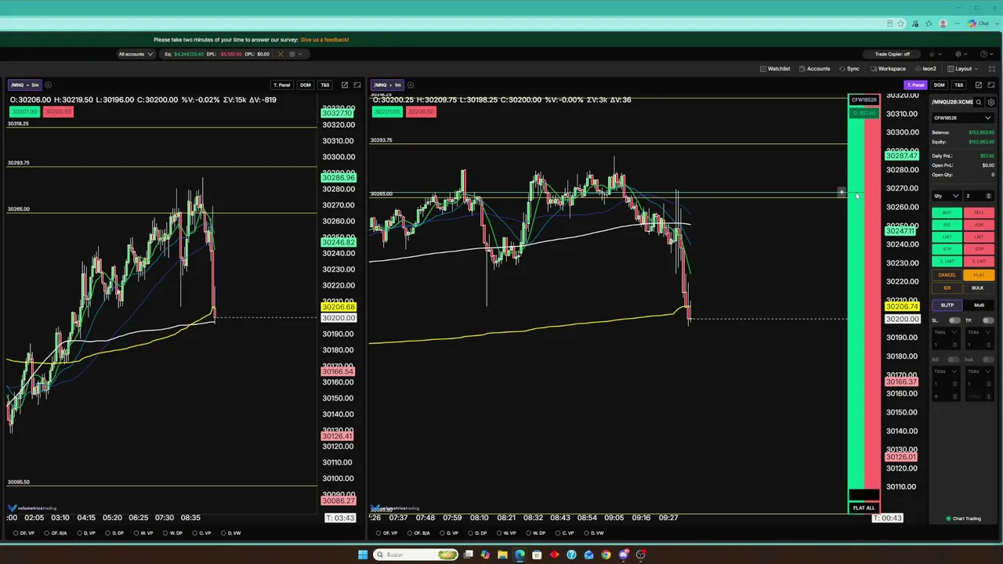
Task: Toggle the TP switch on
Action: coord(988,320)
